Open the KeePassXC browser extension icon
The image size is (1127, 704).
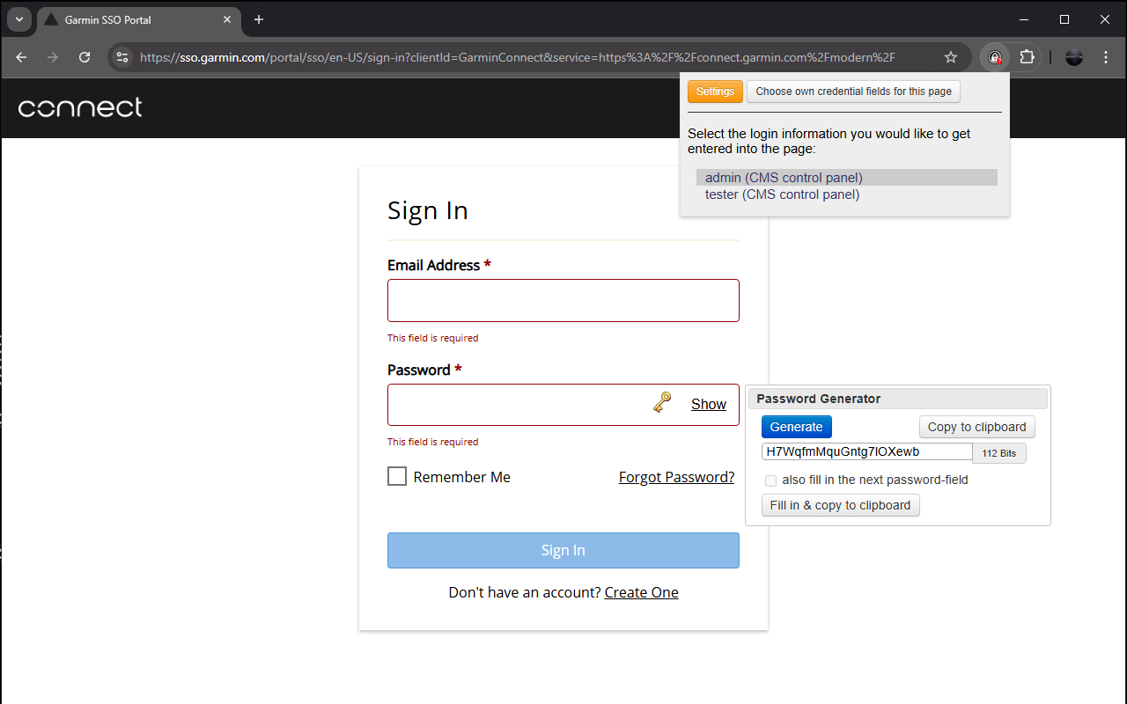click(995, 57)
